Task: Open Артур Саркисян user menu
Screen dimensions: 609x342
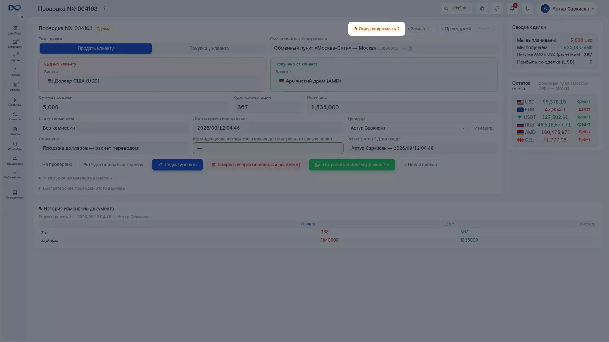Action: [x=568, y=8]
